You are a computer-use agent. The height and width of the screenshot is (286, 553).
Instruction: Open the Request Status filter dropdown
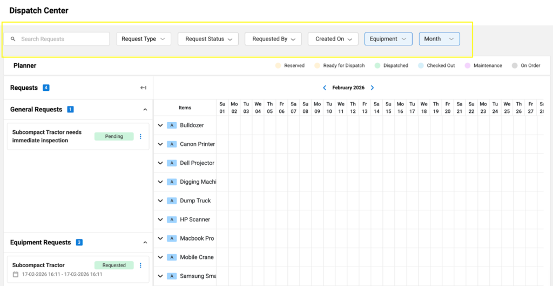pyautogui.click(x=208, y=39)
